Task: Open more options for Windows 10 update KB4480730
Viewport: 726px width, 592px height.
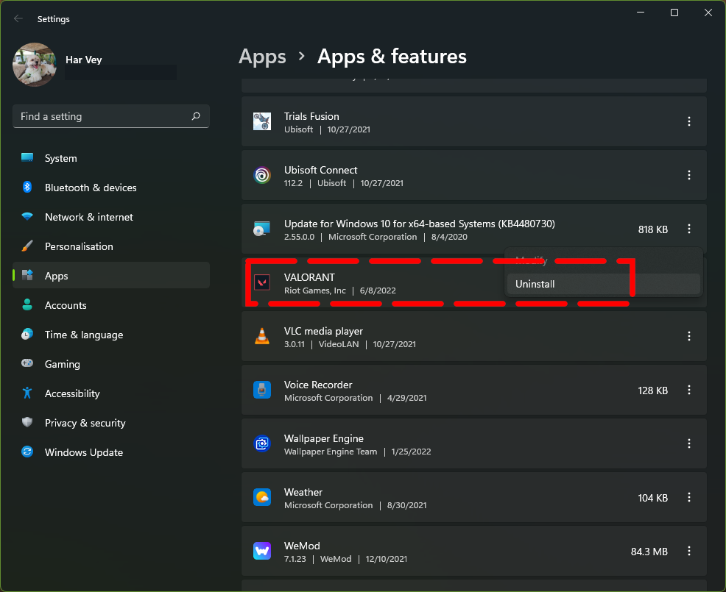Action: [689, 229]
